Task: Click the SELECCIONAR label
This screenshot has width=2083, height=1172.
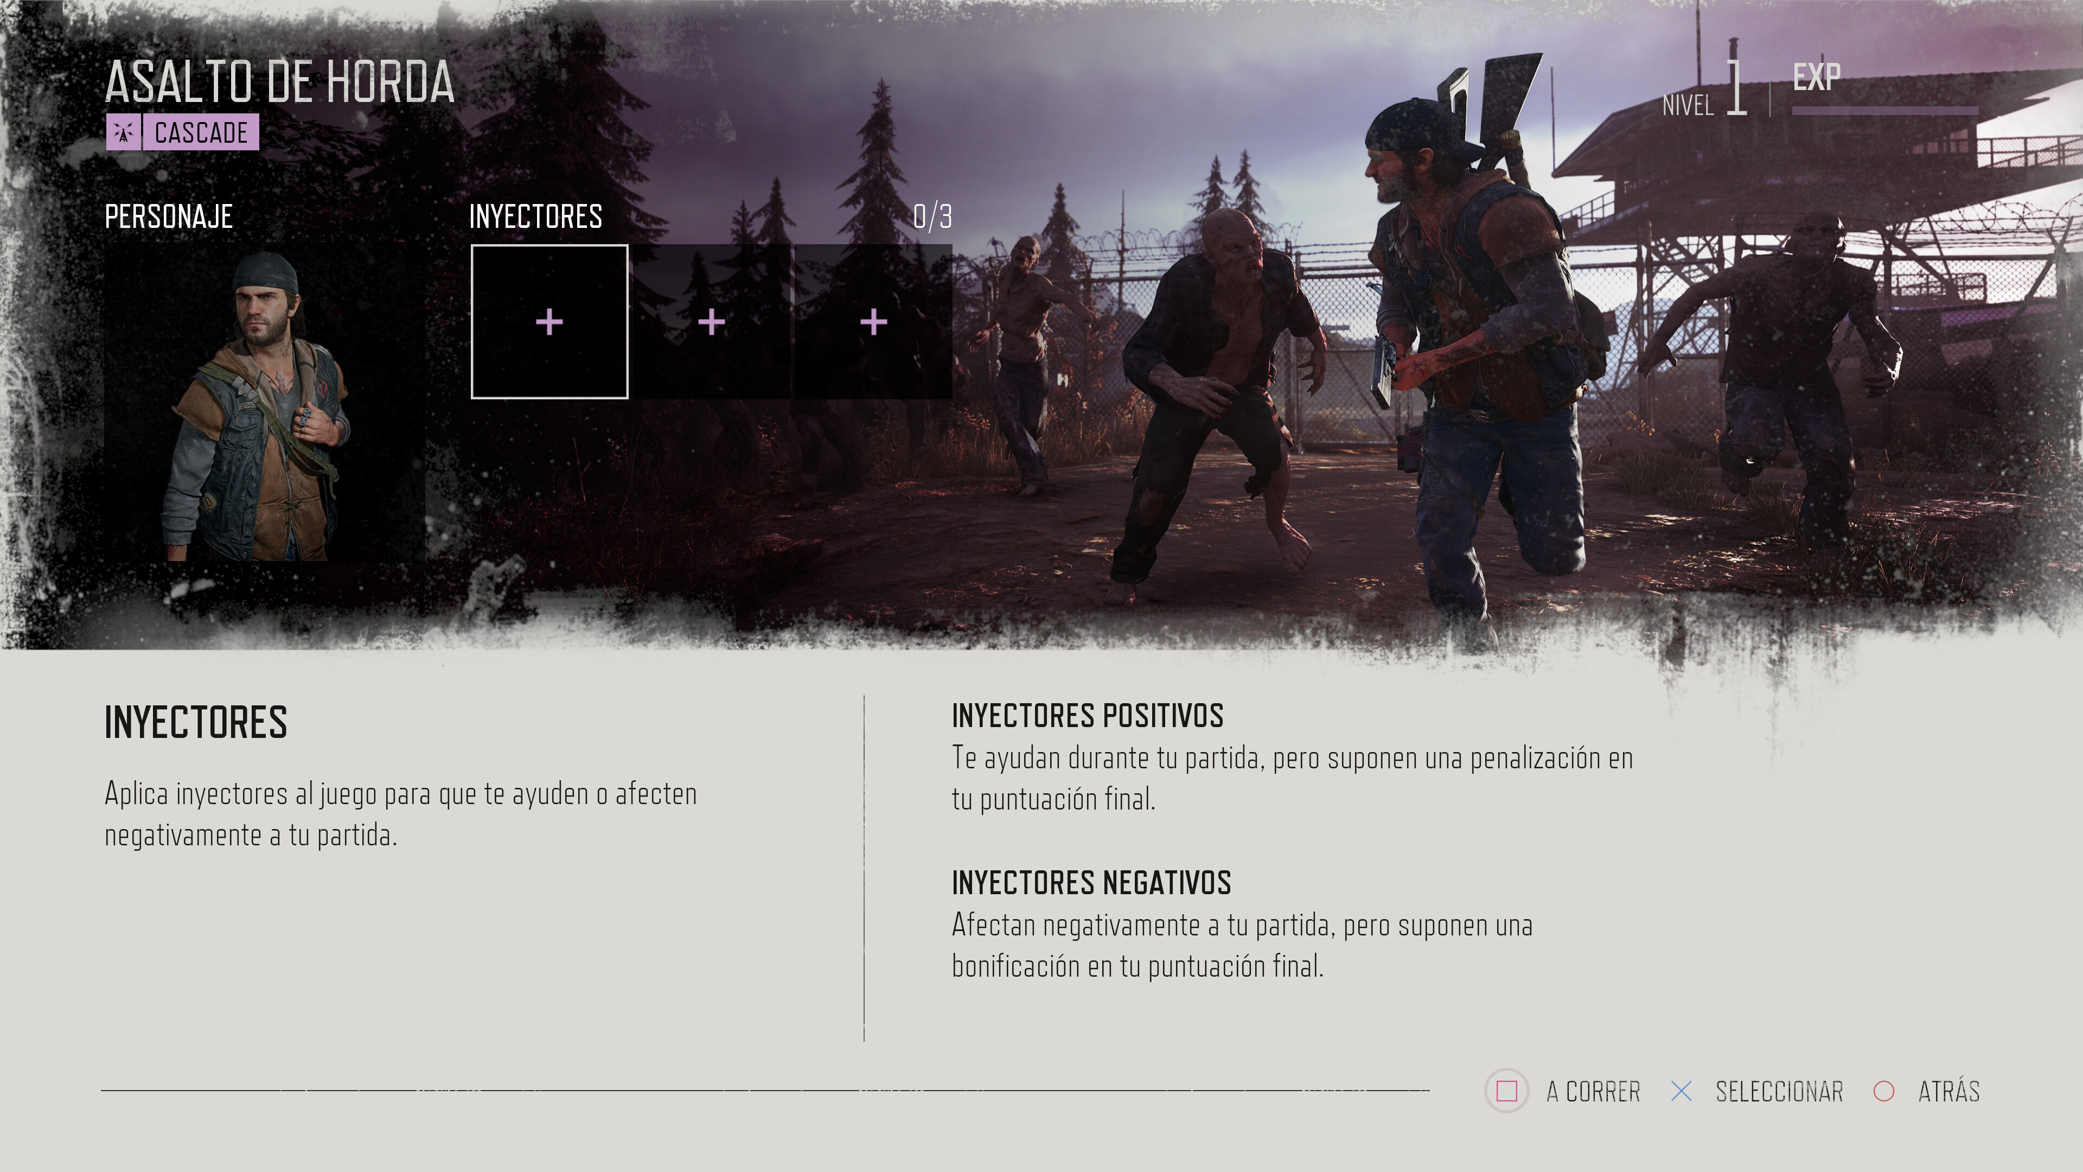Action: (x=1779, y=1091)
